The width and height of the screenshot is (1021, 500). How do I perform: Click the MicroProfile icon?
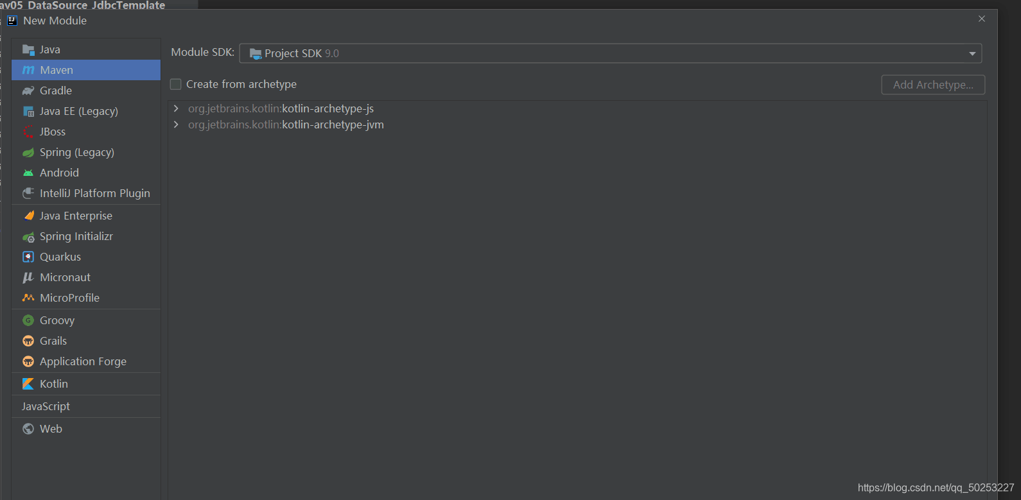pyautogui.click(x=28, y=298)
